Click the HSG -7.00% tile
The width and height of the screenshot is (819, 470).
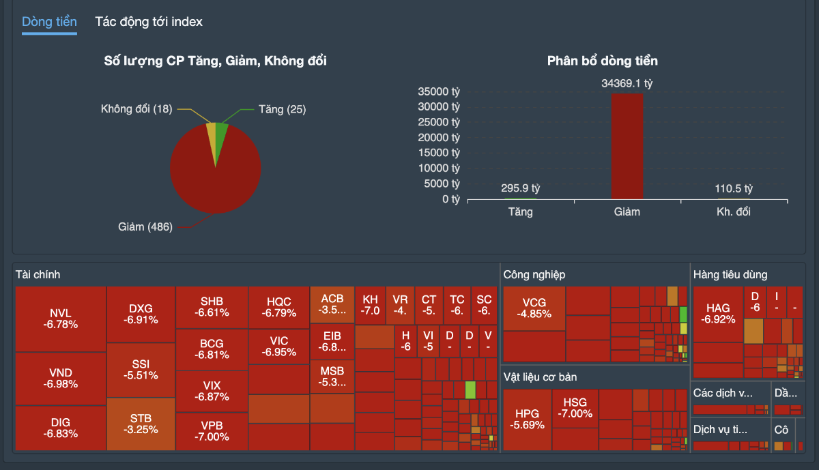[575, 408]
